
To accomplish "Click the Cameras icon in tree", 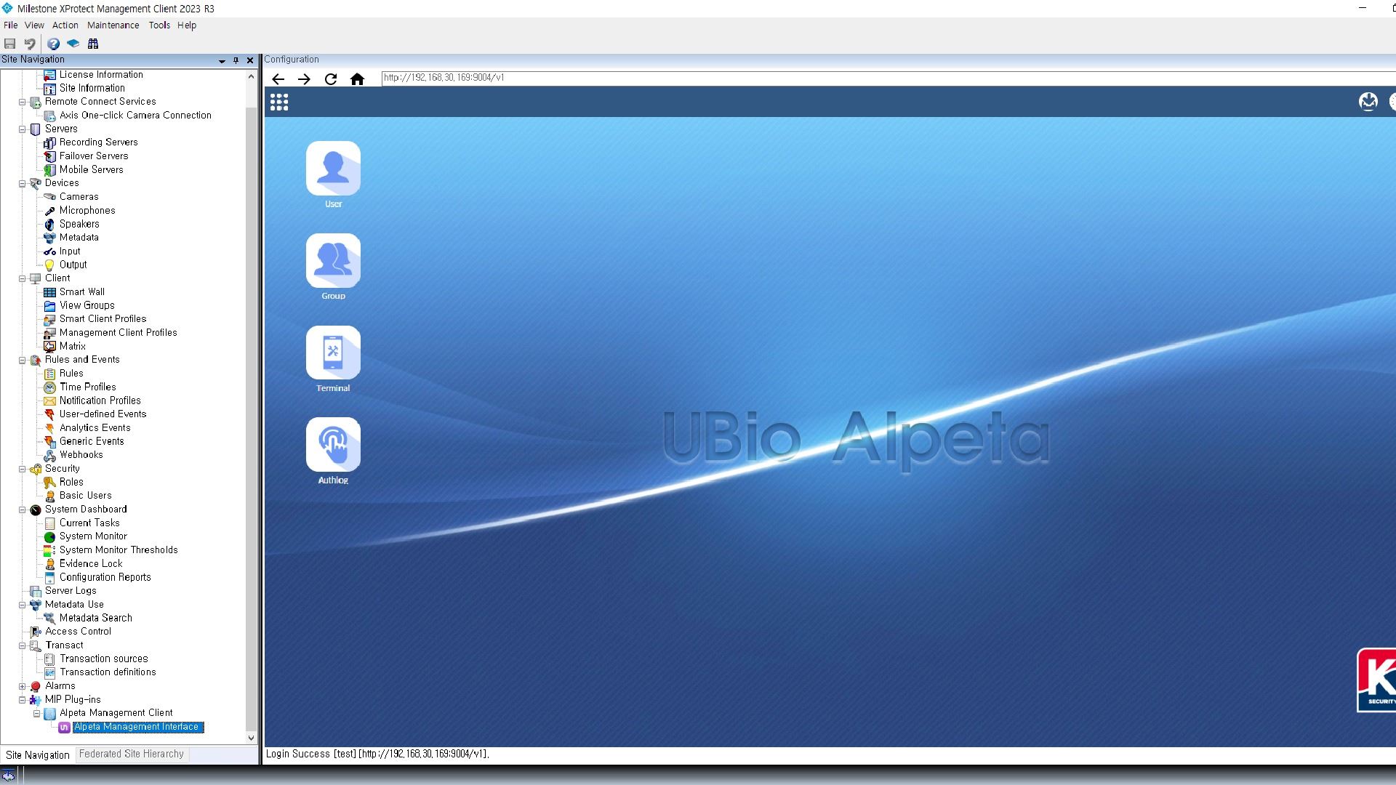I will point(49,197).
